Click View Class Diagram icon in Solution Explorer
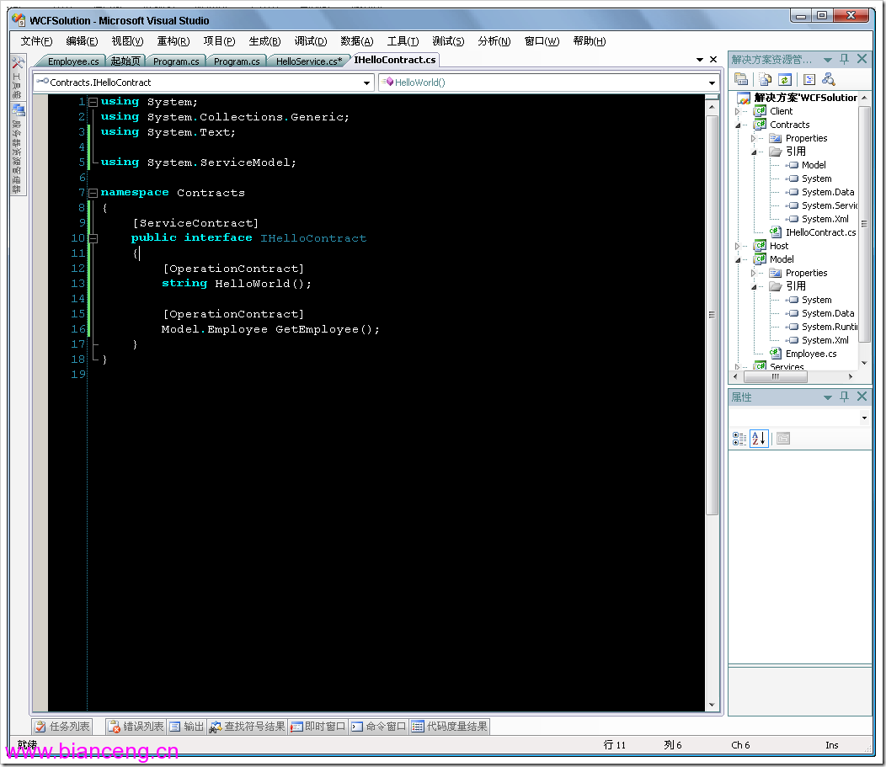 (x=829, y=79)
